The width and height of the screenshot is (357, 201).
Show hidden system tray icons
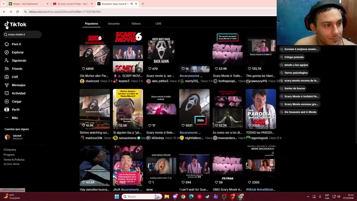[x=308, y=197]
